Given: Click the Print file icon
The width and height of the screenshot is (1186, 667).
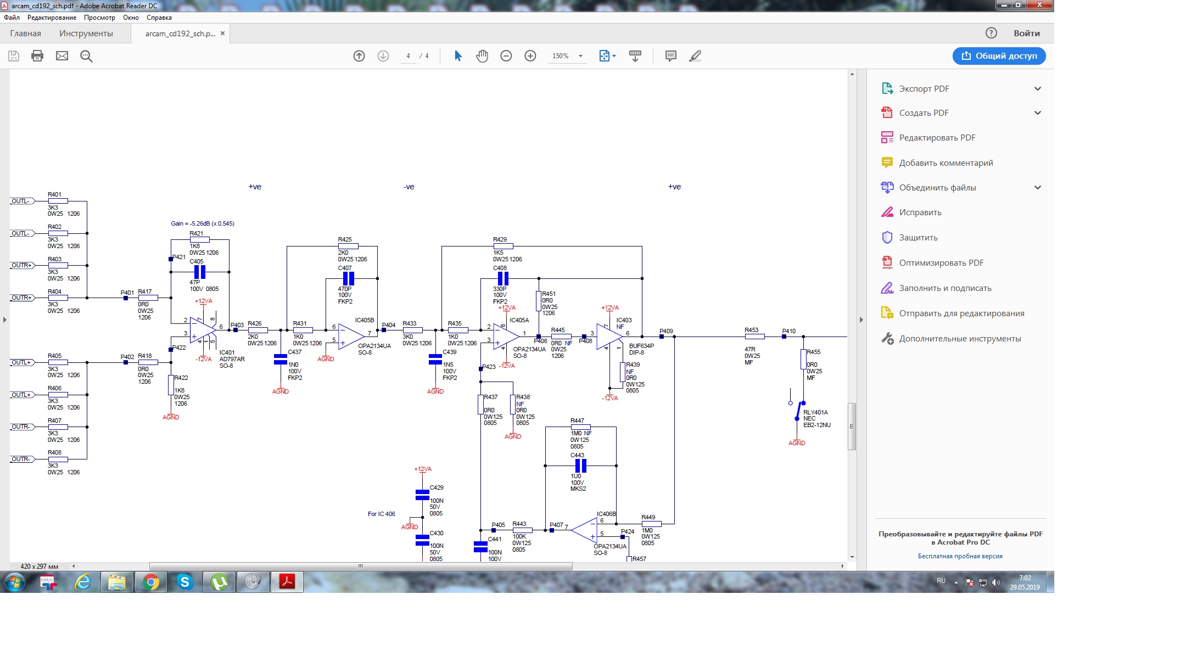Looking at the screenshot, I should (37, 56).
